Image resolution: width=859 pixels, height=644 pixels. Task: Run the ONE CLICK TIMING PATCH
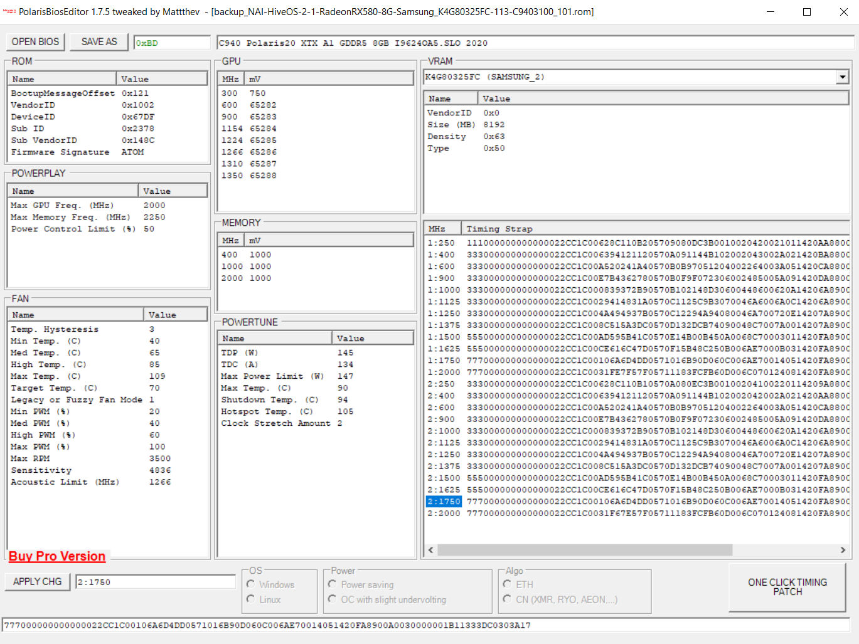point(787,588)
